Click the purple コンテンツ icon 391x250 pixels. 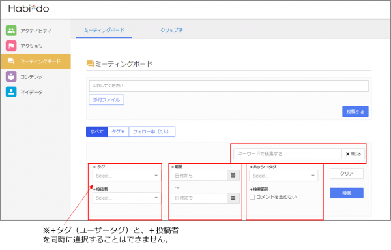11,76
